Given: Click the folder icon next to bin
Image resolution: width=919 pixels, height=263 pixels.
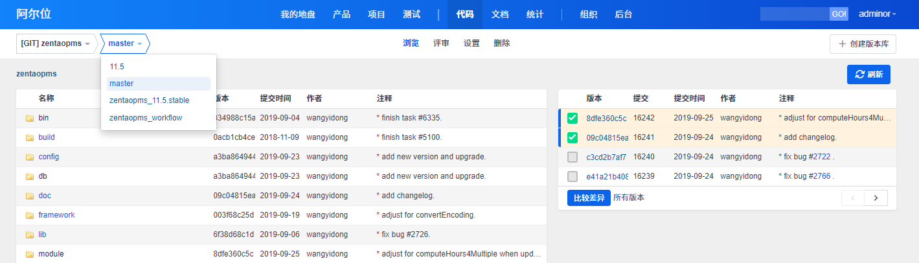Looking at the screenshot, I should [x=29, y=119].
